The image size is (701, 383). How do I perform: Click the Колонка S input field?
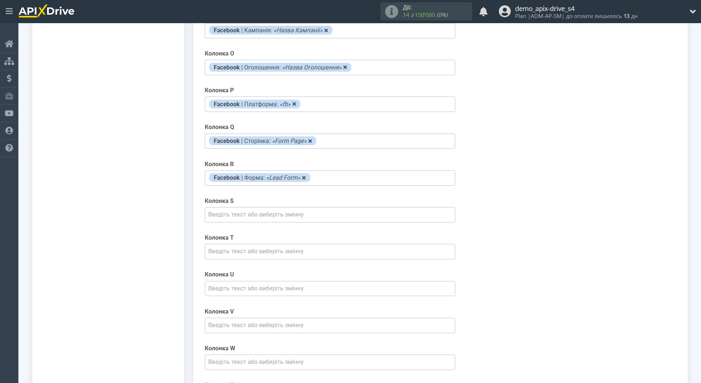point(330,215)
